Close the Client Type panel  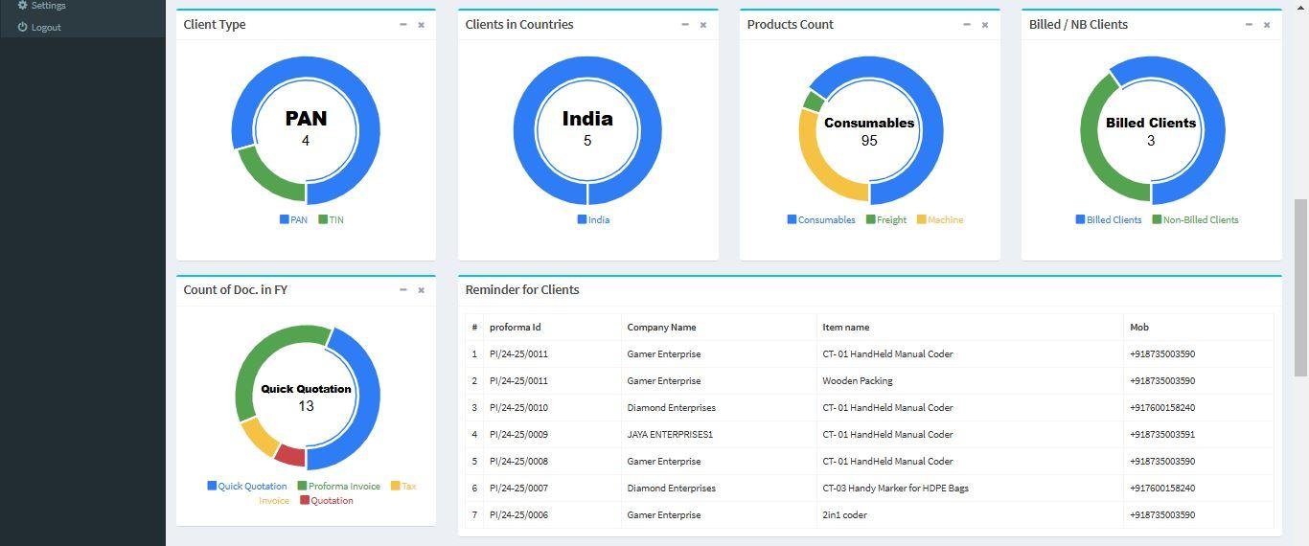(421, 25)
